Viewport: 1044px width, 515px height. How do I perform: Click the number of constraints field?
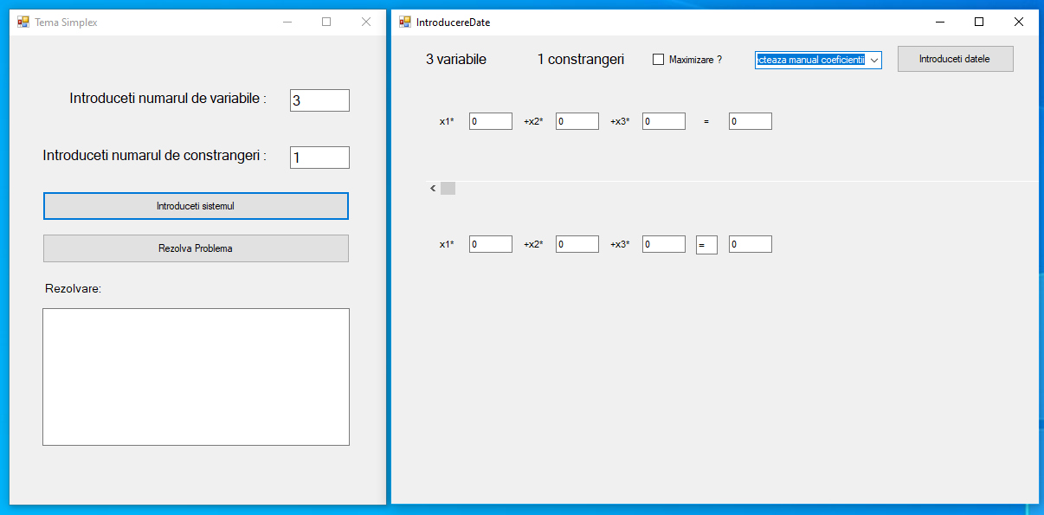coord(319,158)
